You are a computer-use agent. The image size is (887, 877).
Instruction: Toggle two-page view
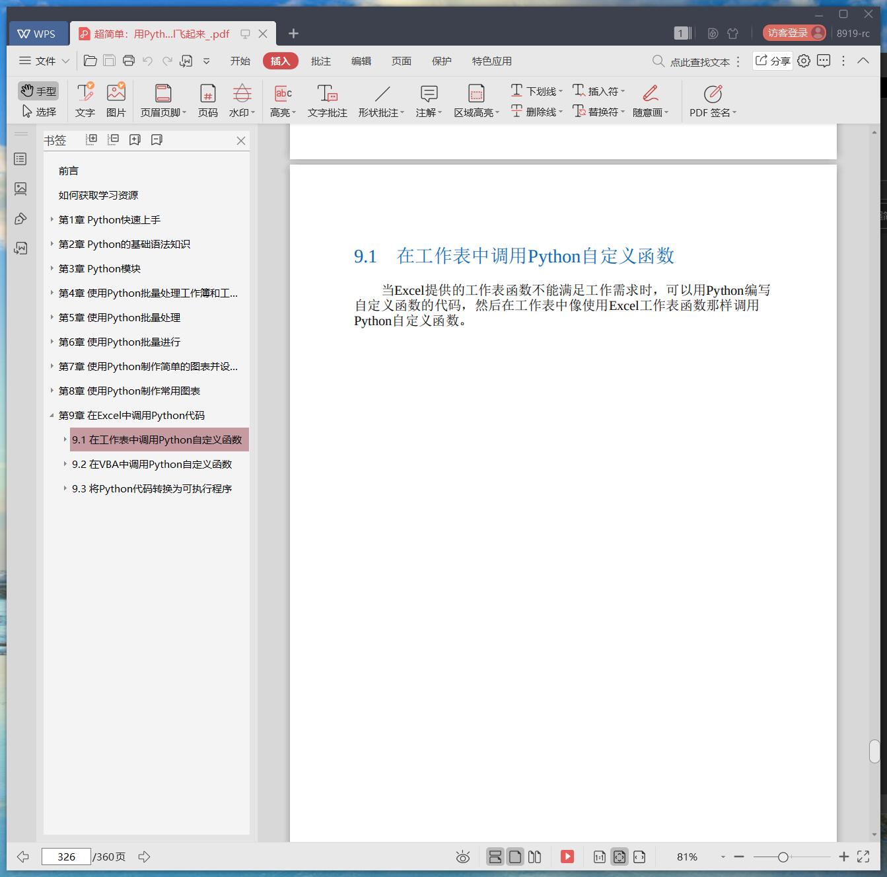tap(535, 857)
